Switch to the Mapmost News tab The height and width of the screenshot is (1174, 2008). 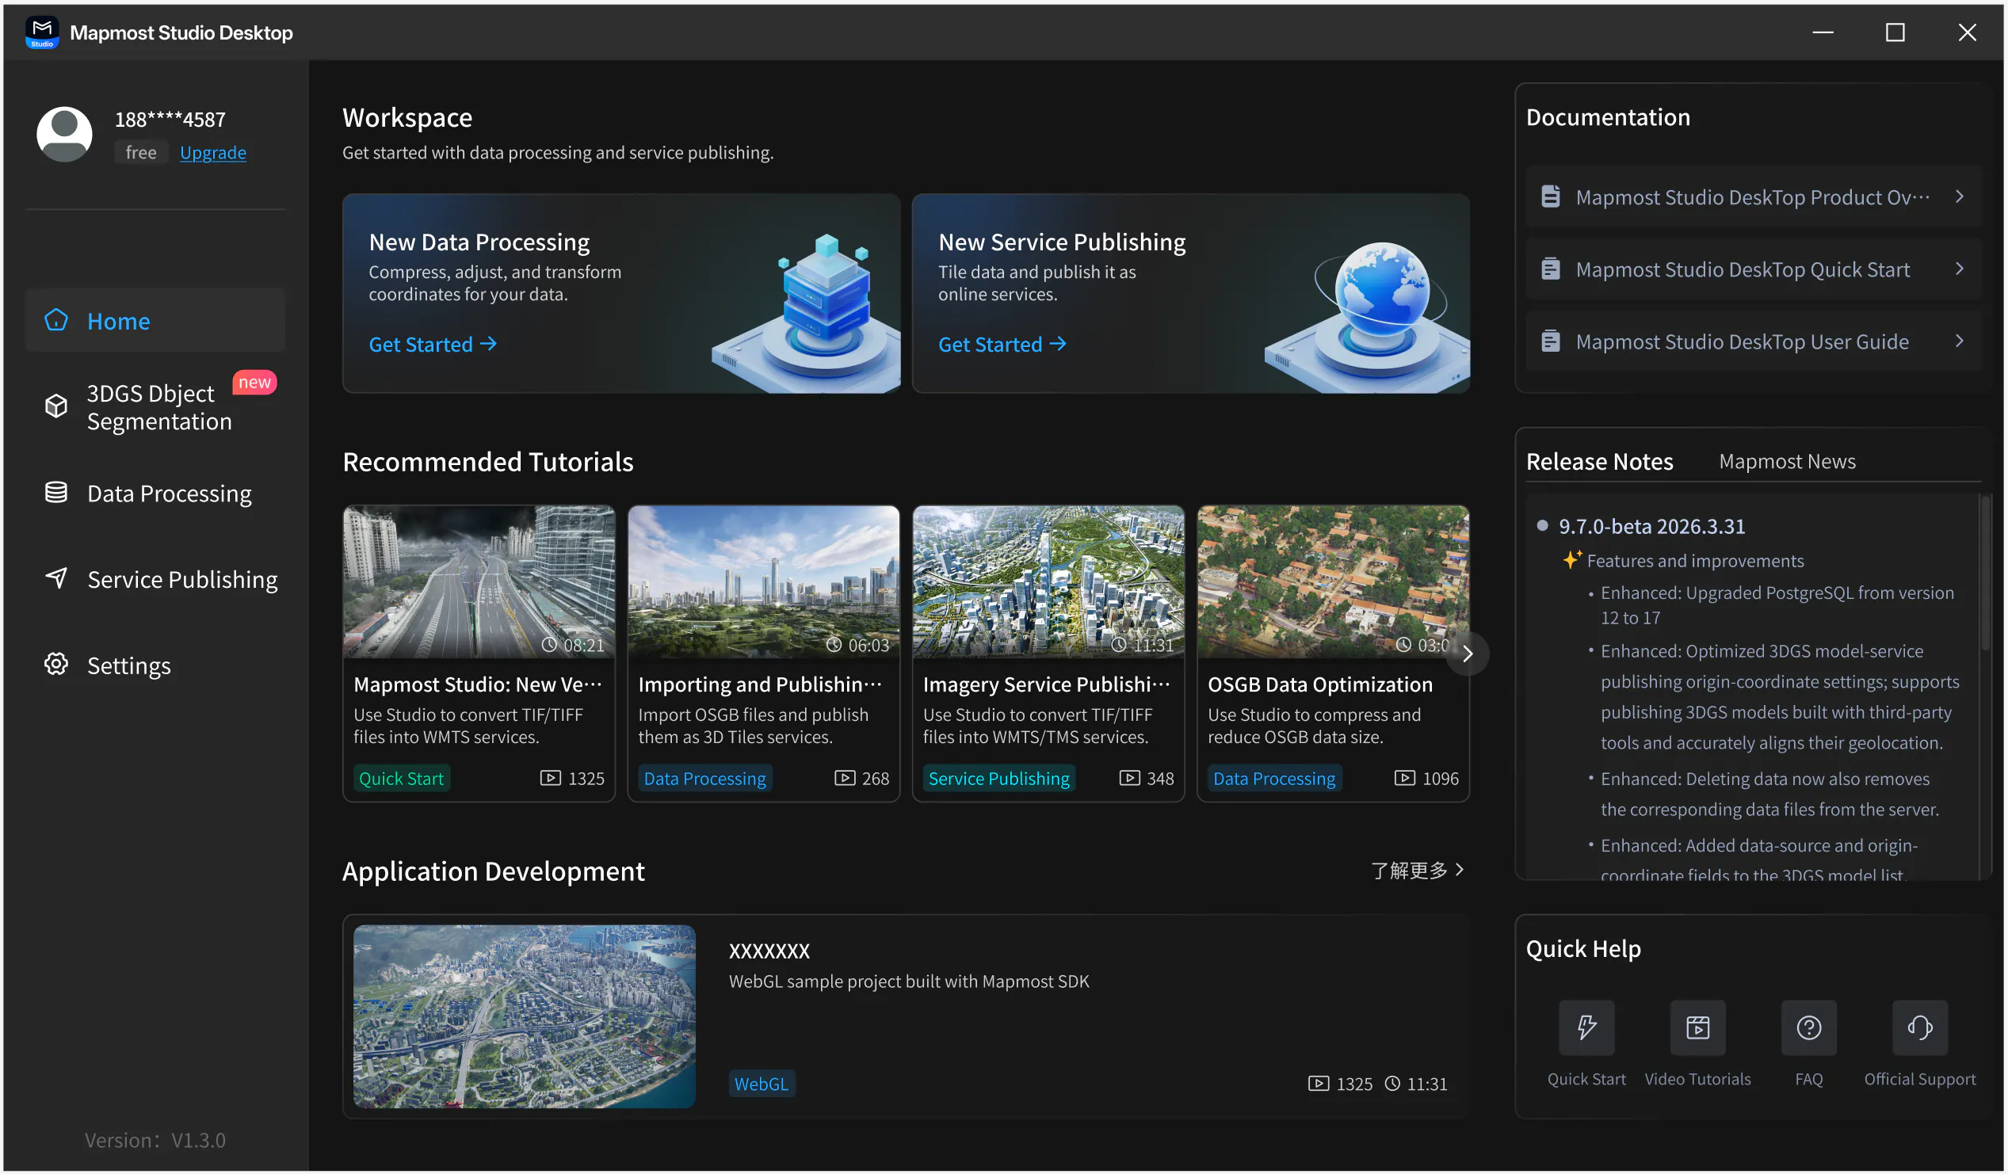1787,461
